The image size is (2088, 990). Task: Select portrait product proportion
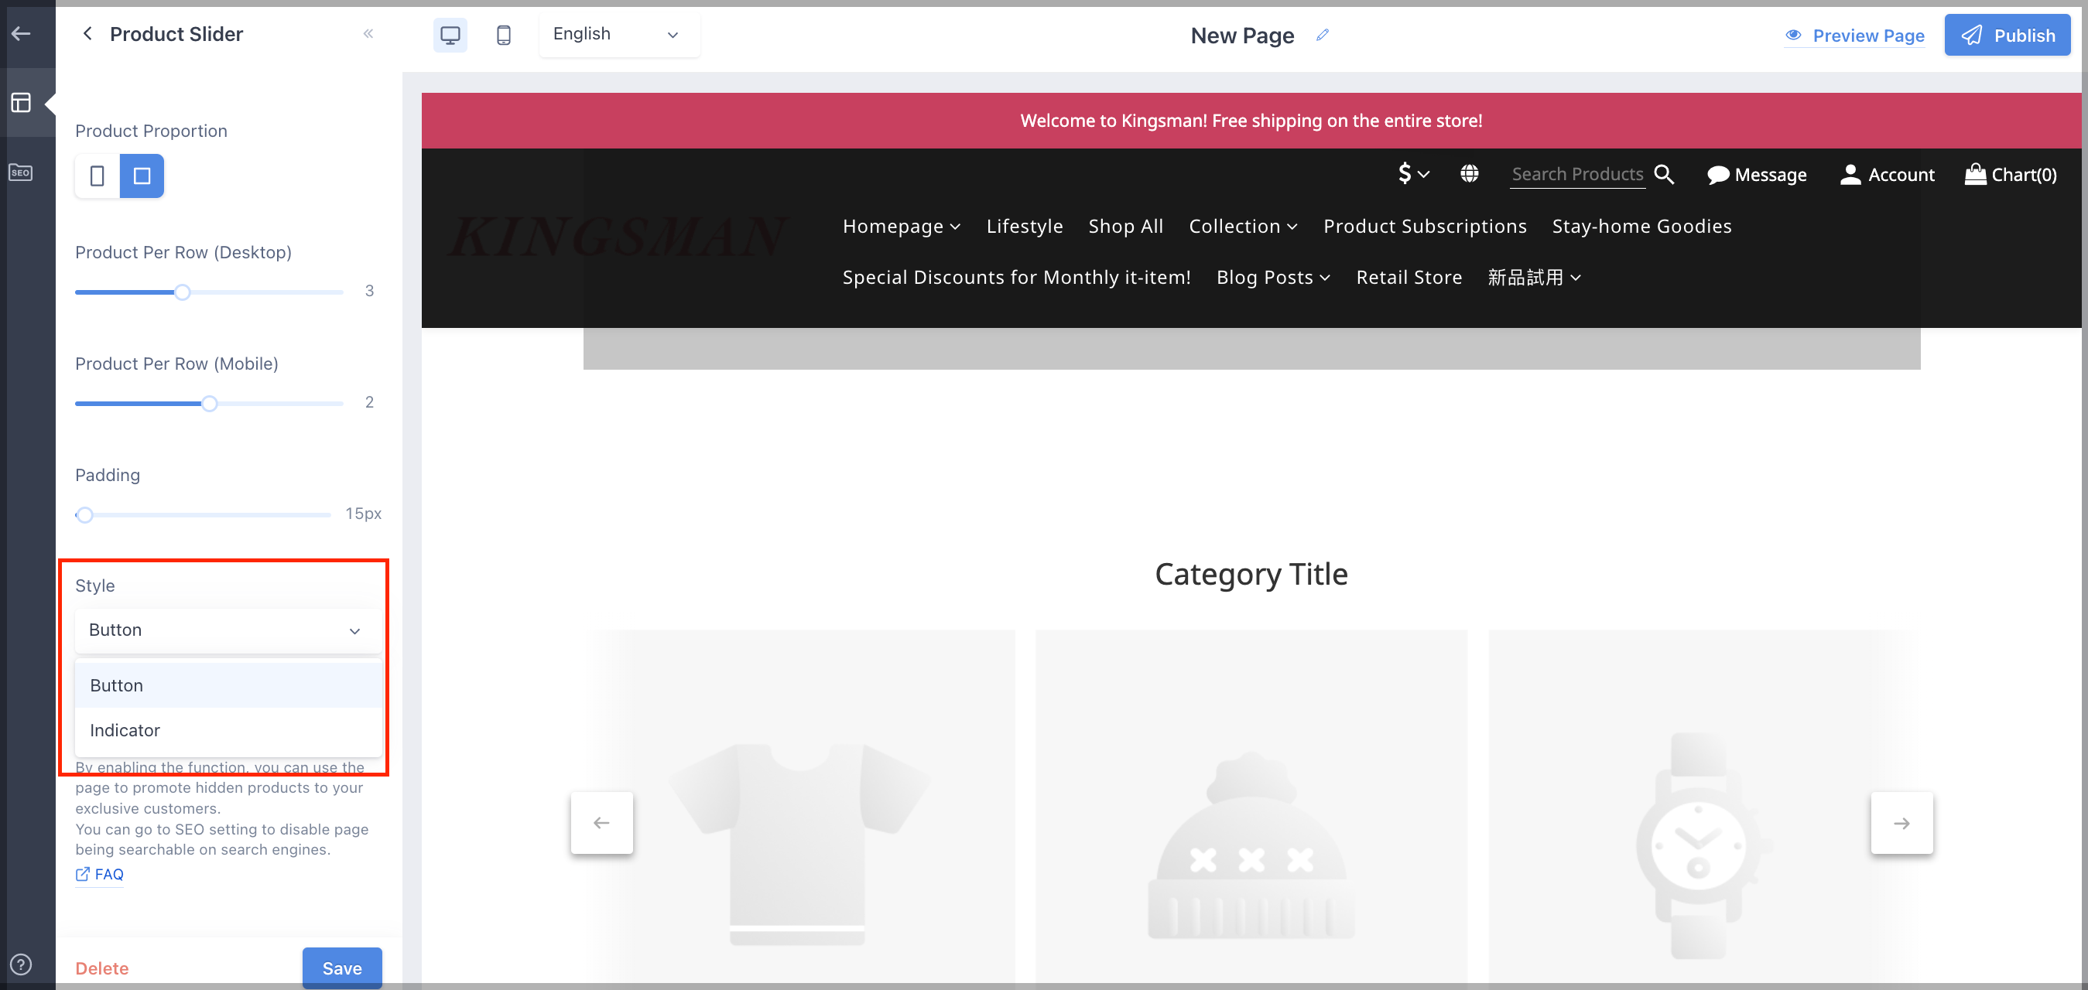click(98, 176)
